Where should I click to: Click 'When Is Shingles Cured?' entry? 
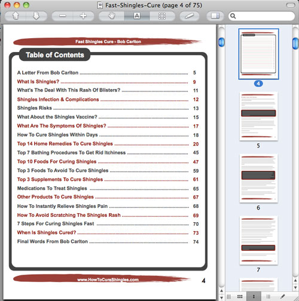(47, 232)
